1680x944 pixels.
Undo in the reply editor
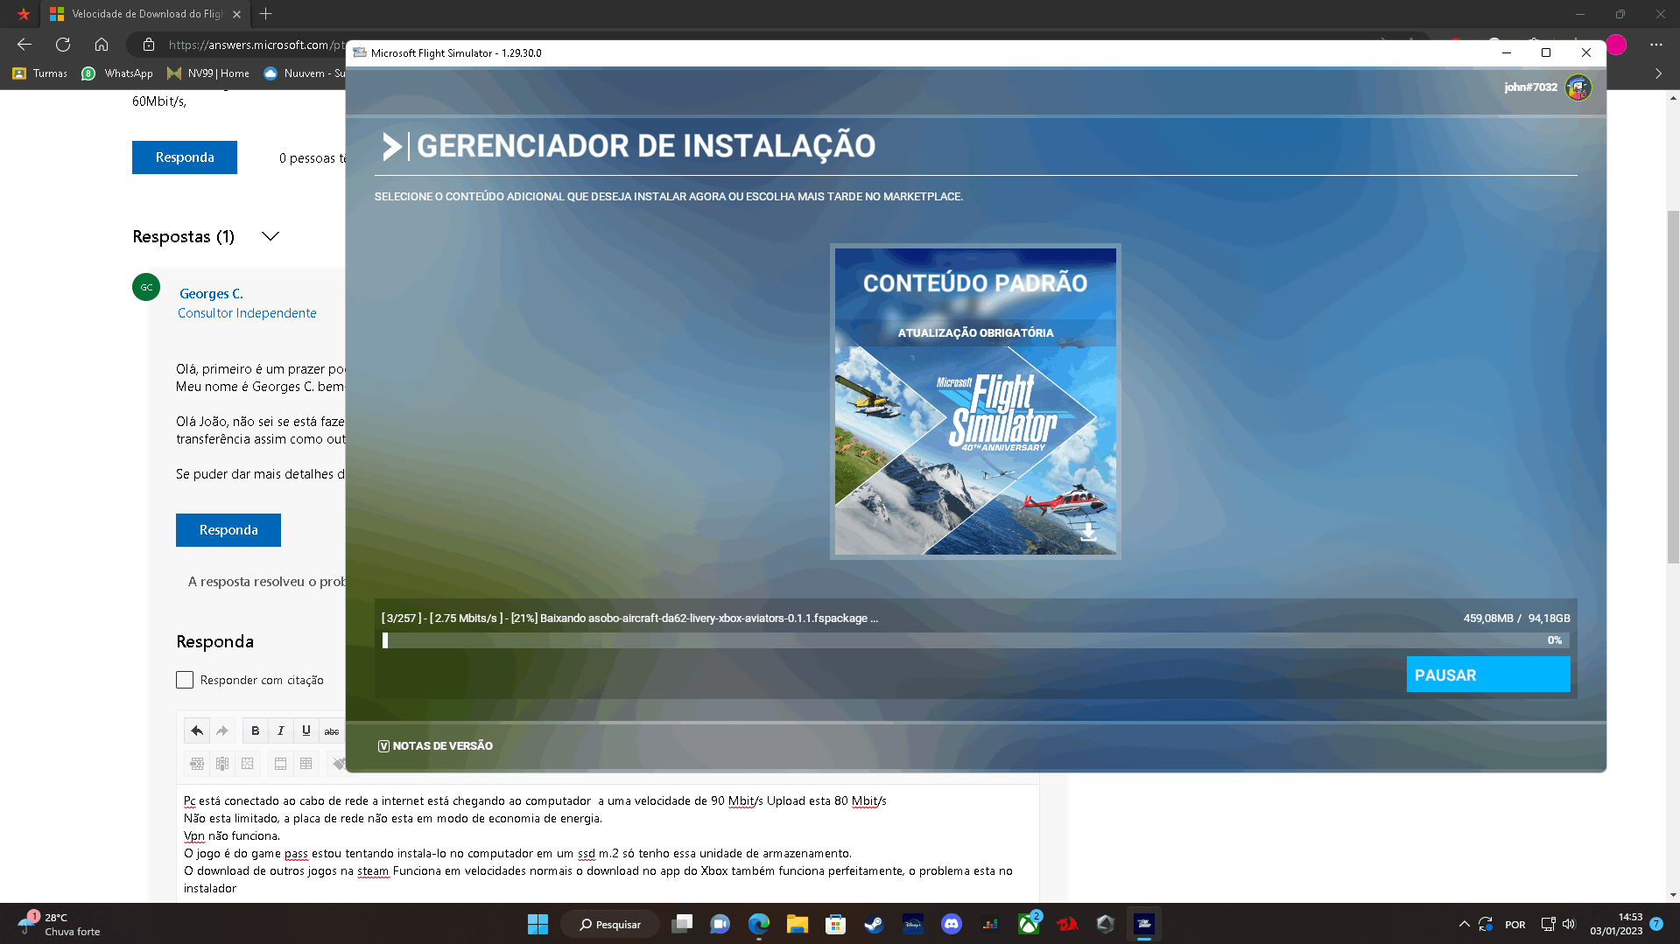(x=197, y=731)
